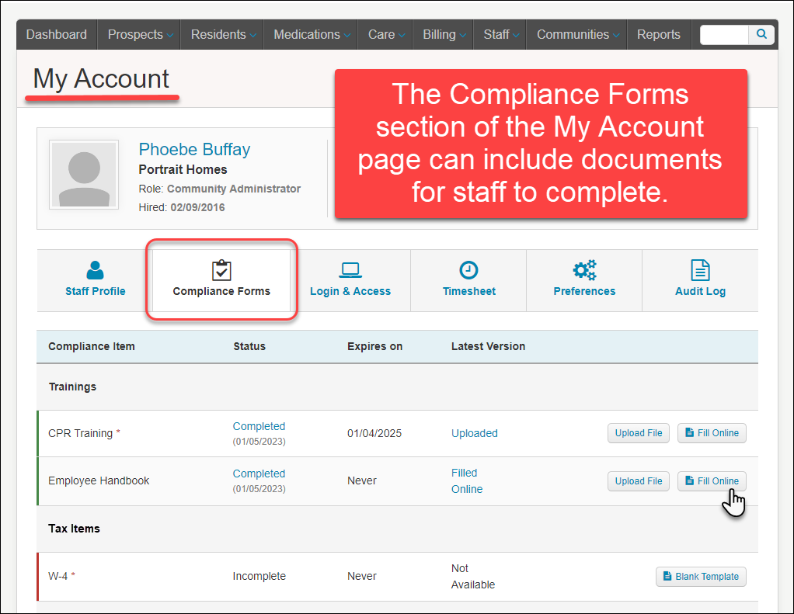794x614 pixels.
Task: Click the Compliance Item column header
Action: (92, 346)
